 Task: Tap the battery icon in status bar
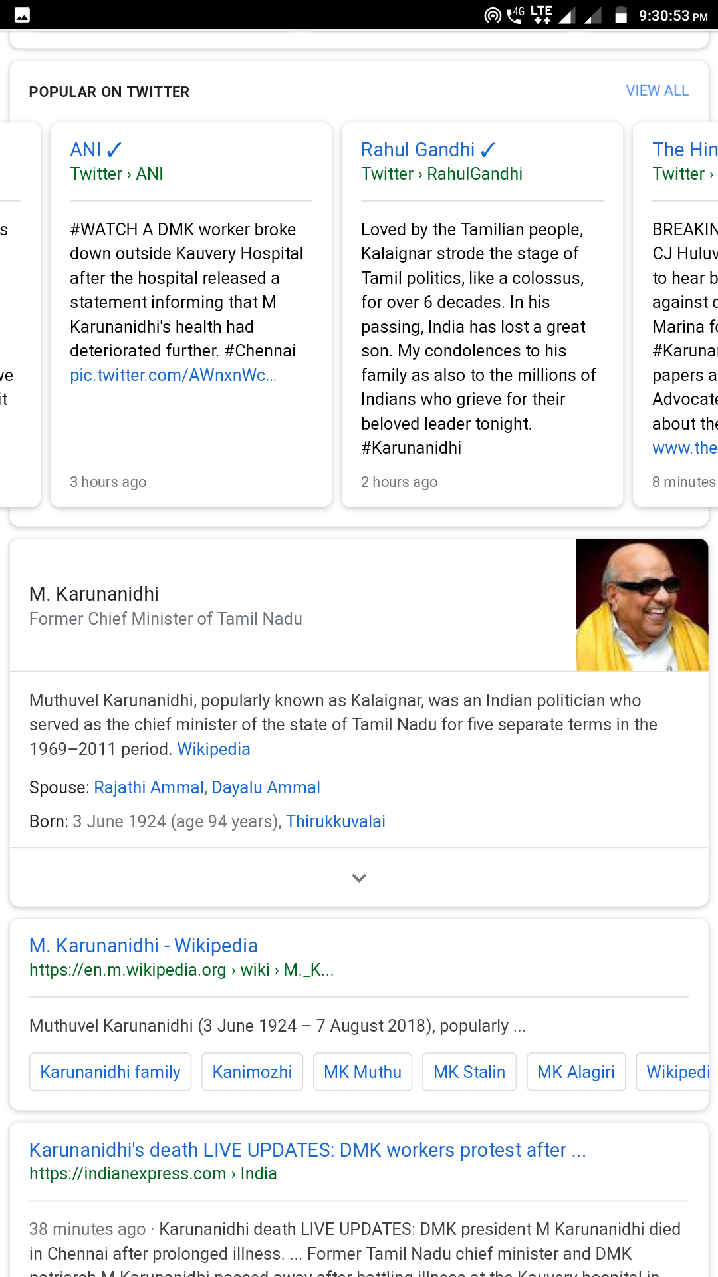621,15
